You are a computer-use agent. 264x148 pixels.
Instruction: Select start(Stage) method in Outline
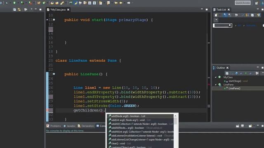235,81
